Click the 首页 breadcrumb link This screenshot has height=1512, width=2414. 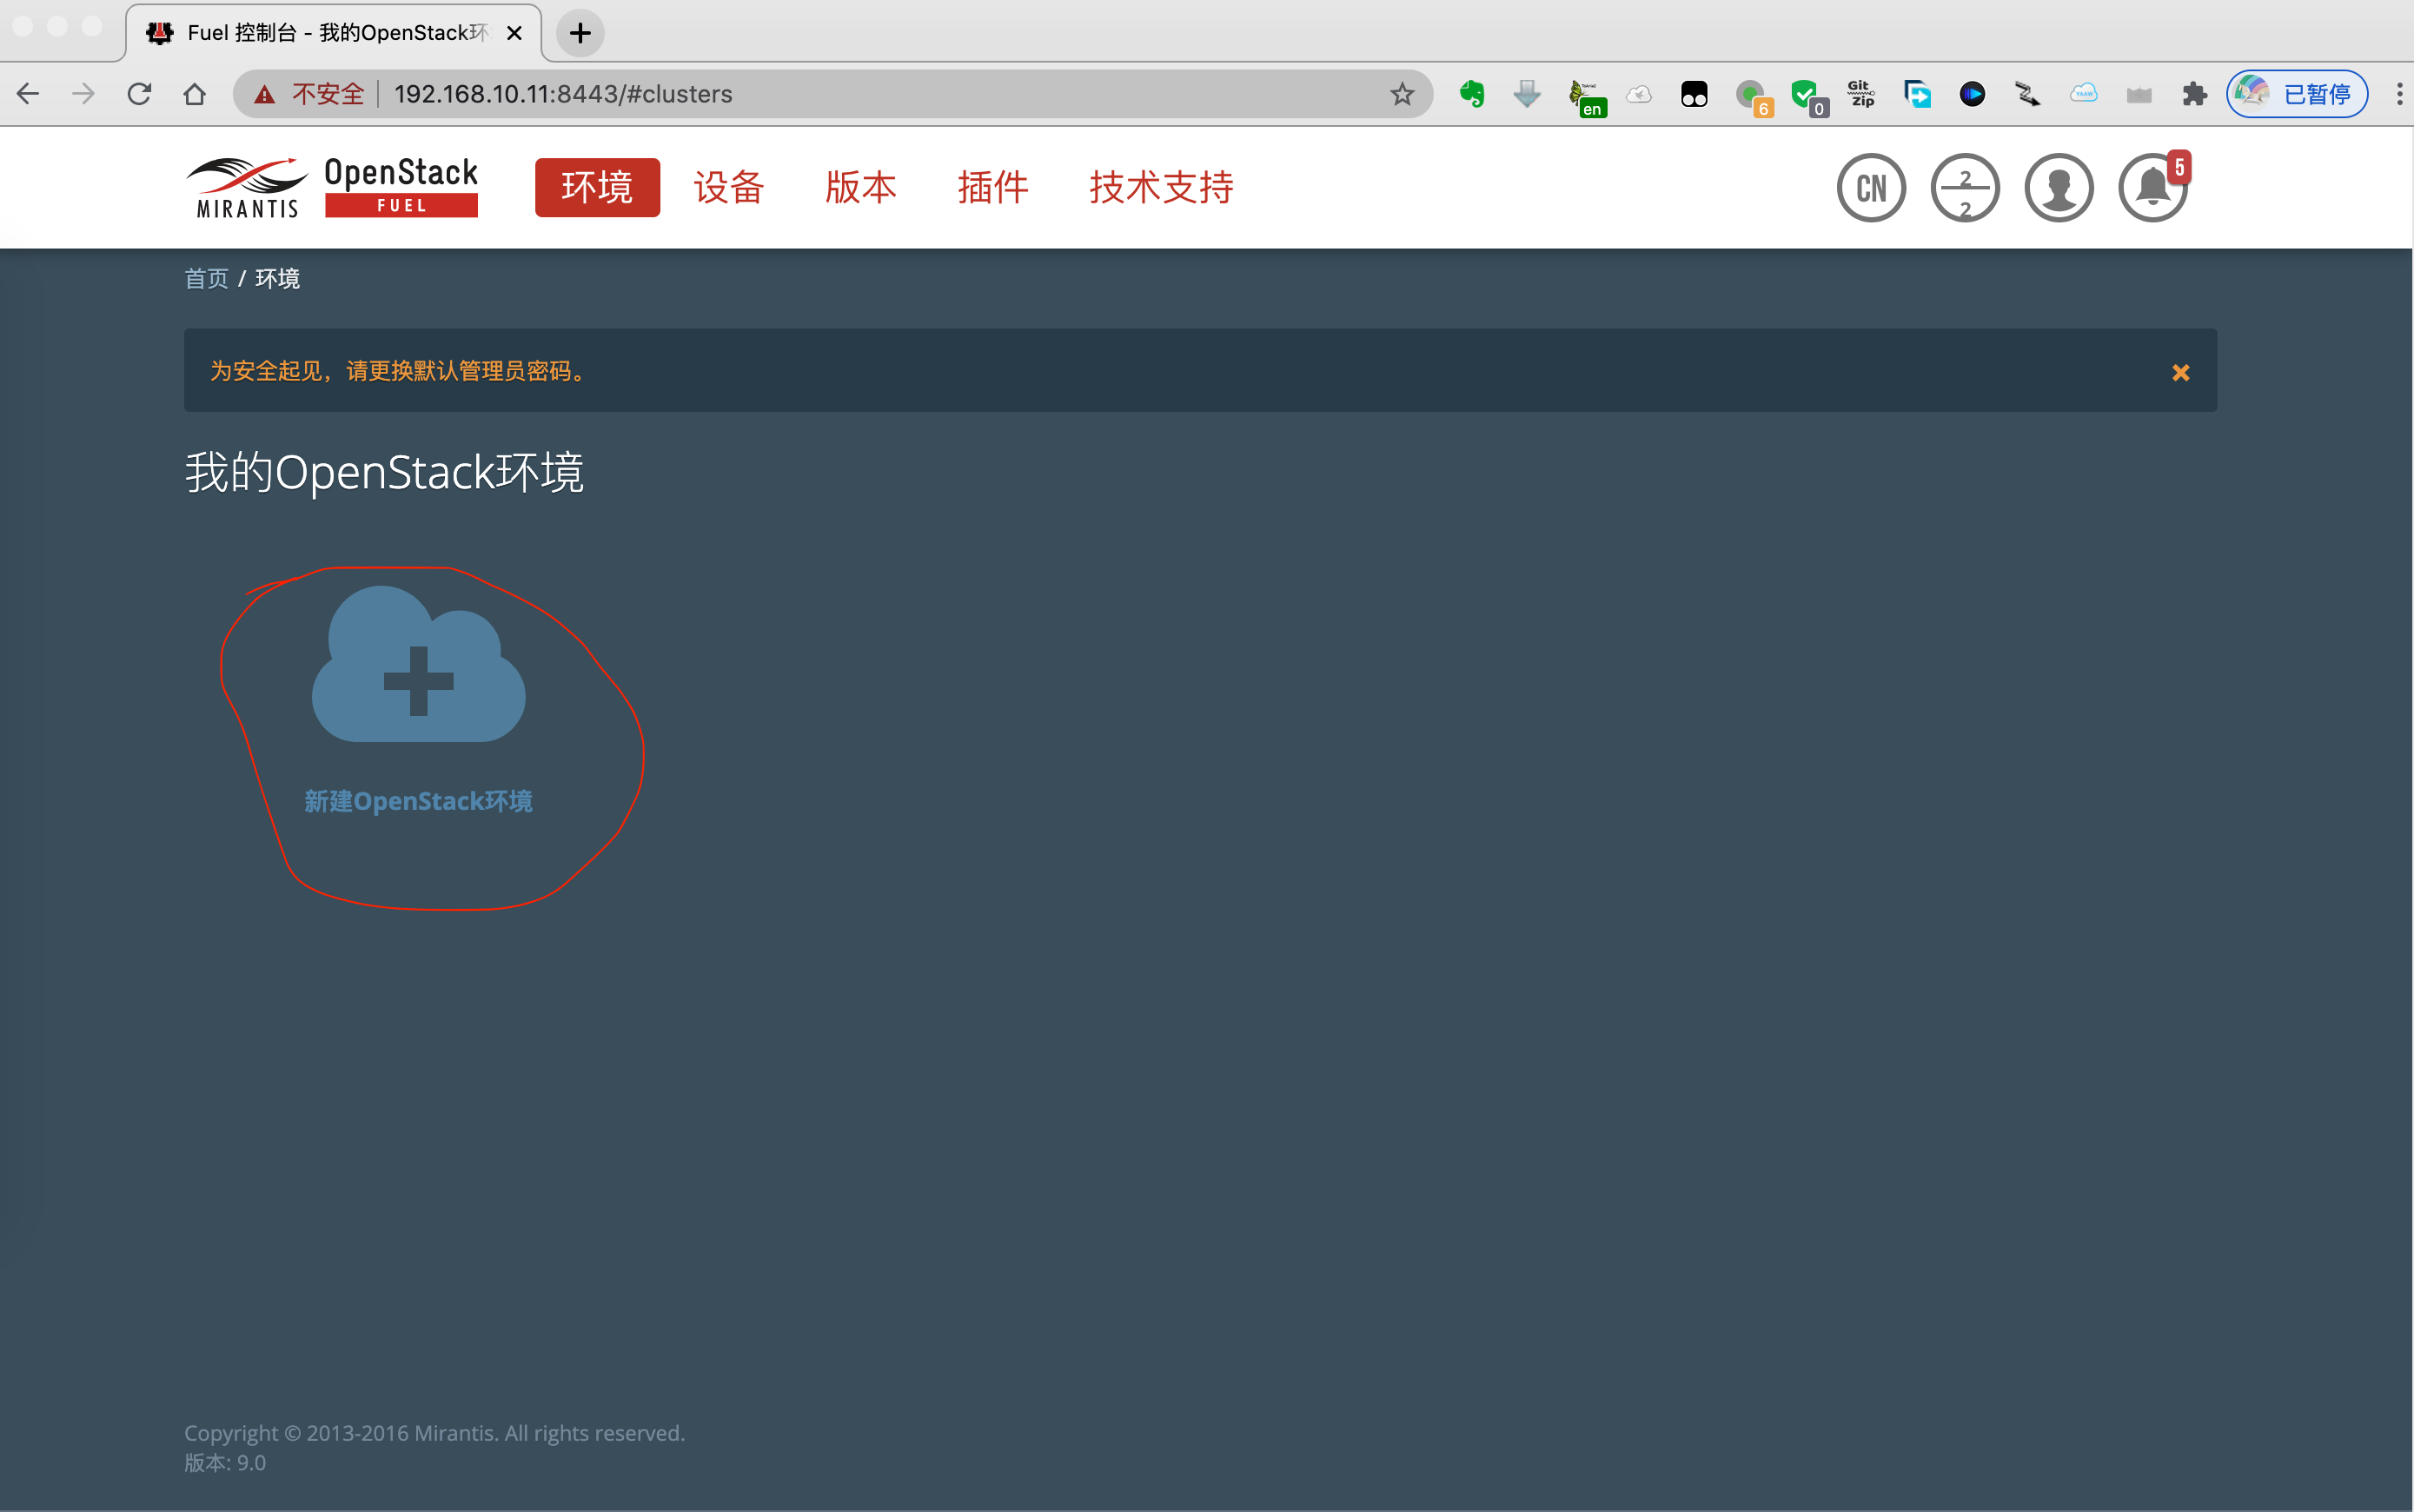click(x=207, y=278)
